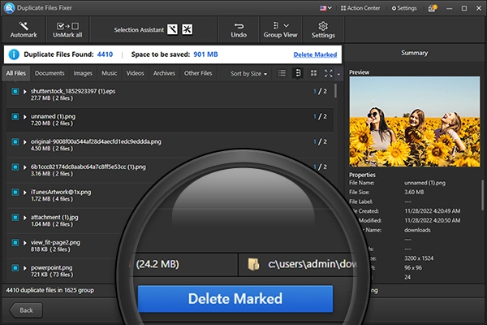The image size is (487, 325).
Task: Open the Group View dropdown
Action: [x=281, y=30]
